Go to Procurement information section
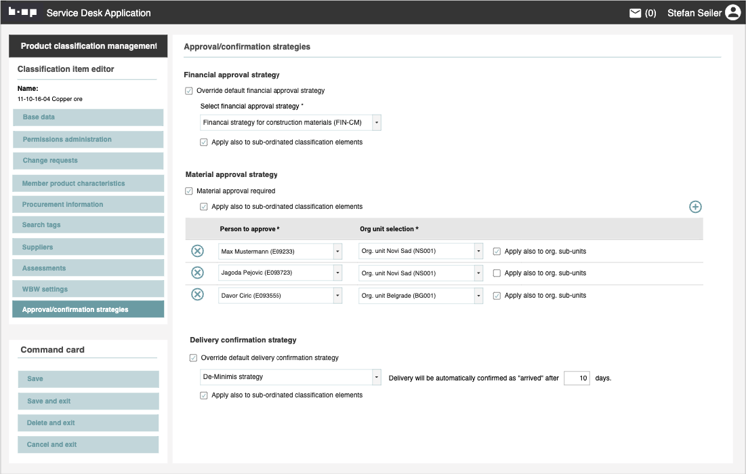Screen dimensions: 746x474 [x=88, y=204]
